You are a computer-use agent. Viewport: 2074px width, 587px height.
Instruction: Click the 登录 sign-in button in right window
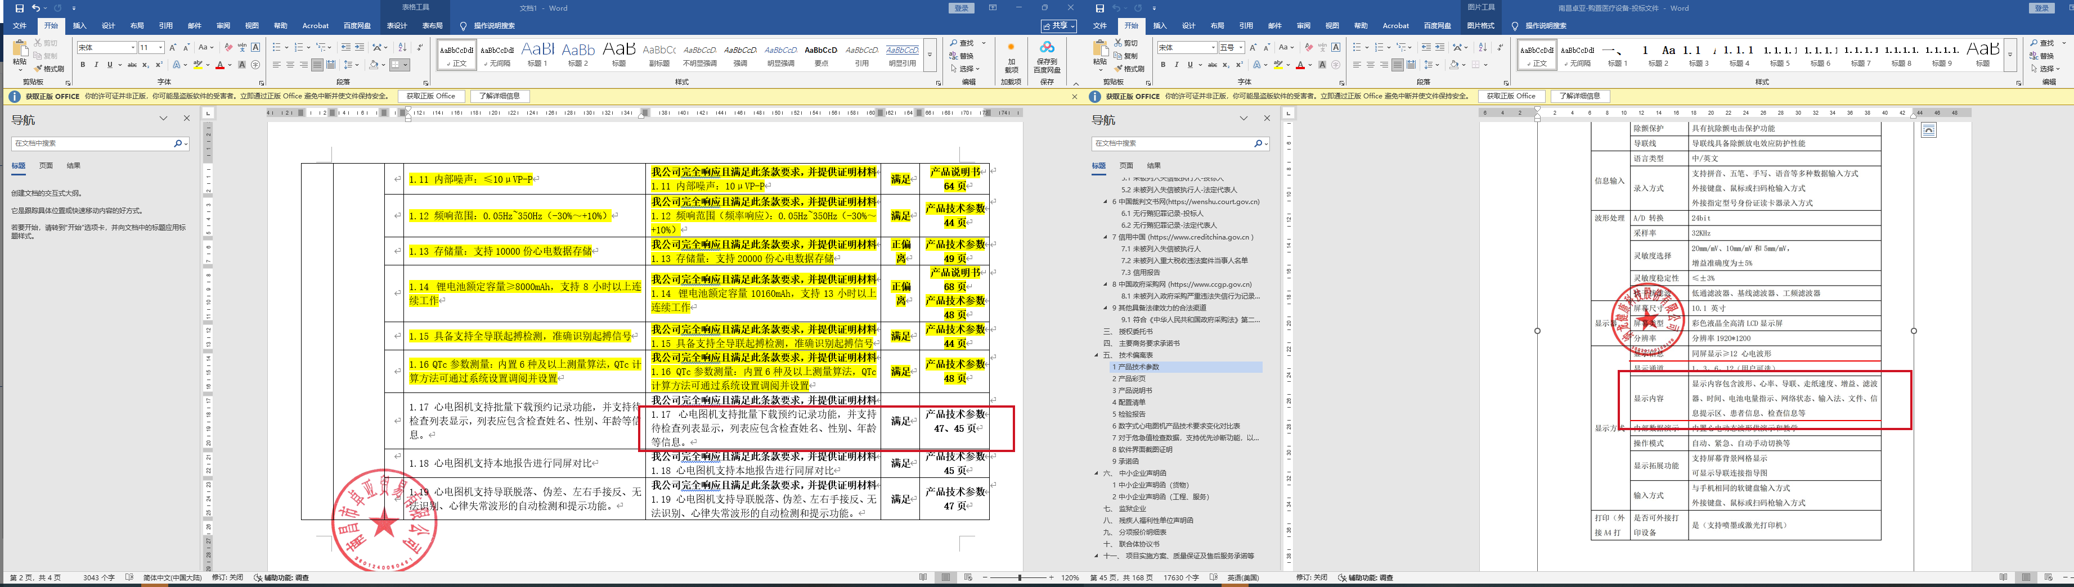point(2041,8)
